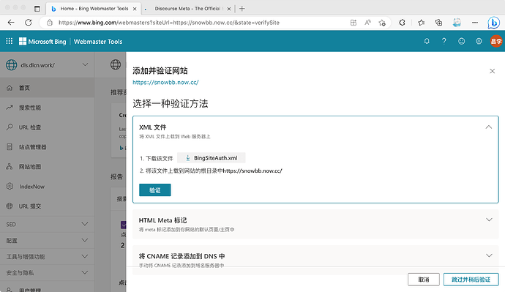Screen dimensions: 505x292
Task: Open browser extensions icon
Action: [402, 23]
